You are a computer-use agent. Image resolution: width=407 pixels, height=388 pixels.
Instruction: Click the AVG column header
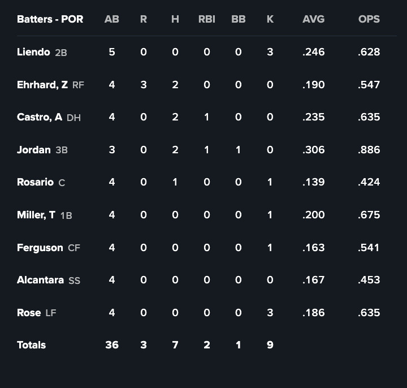pos(313,19)
